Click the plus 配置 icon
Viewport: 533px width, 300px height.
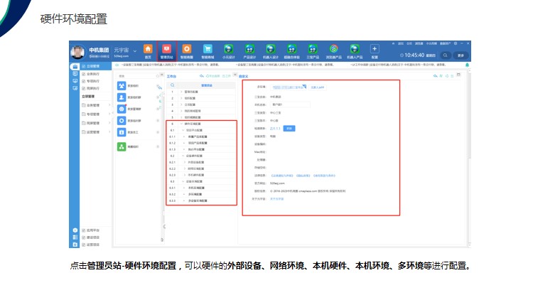(375, 49)
